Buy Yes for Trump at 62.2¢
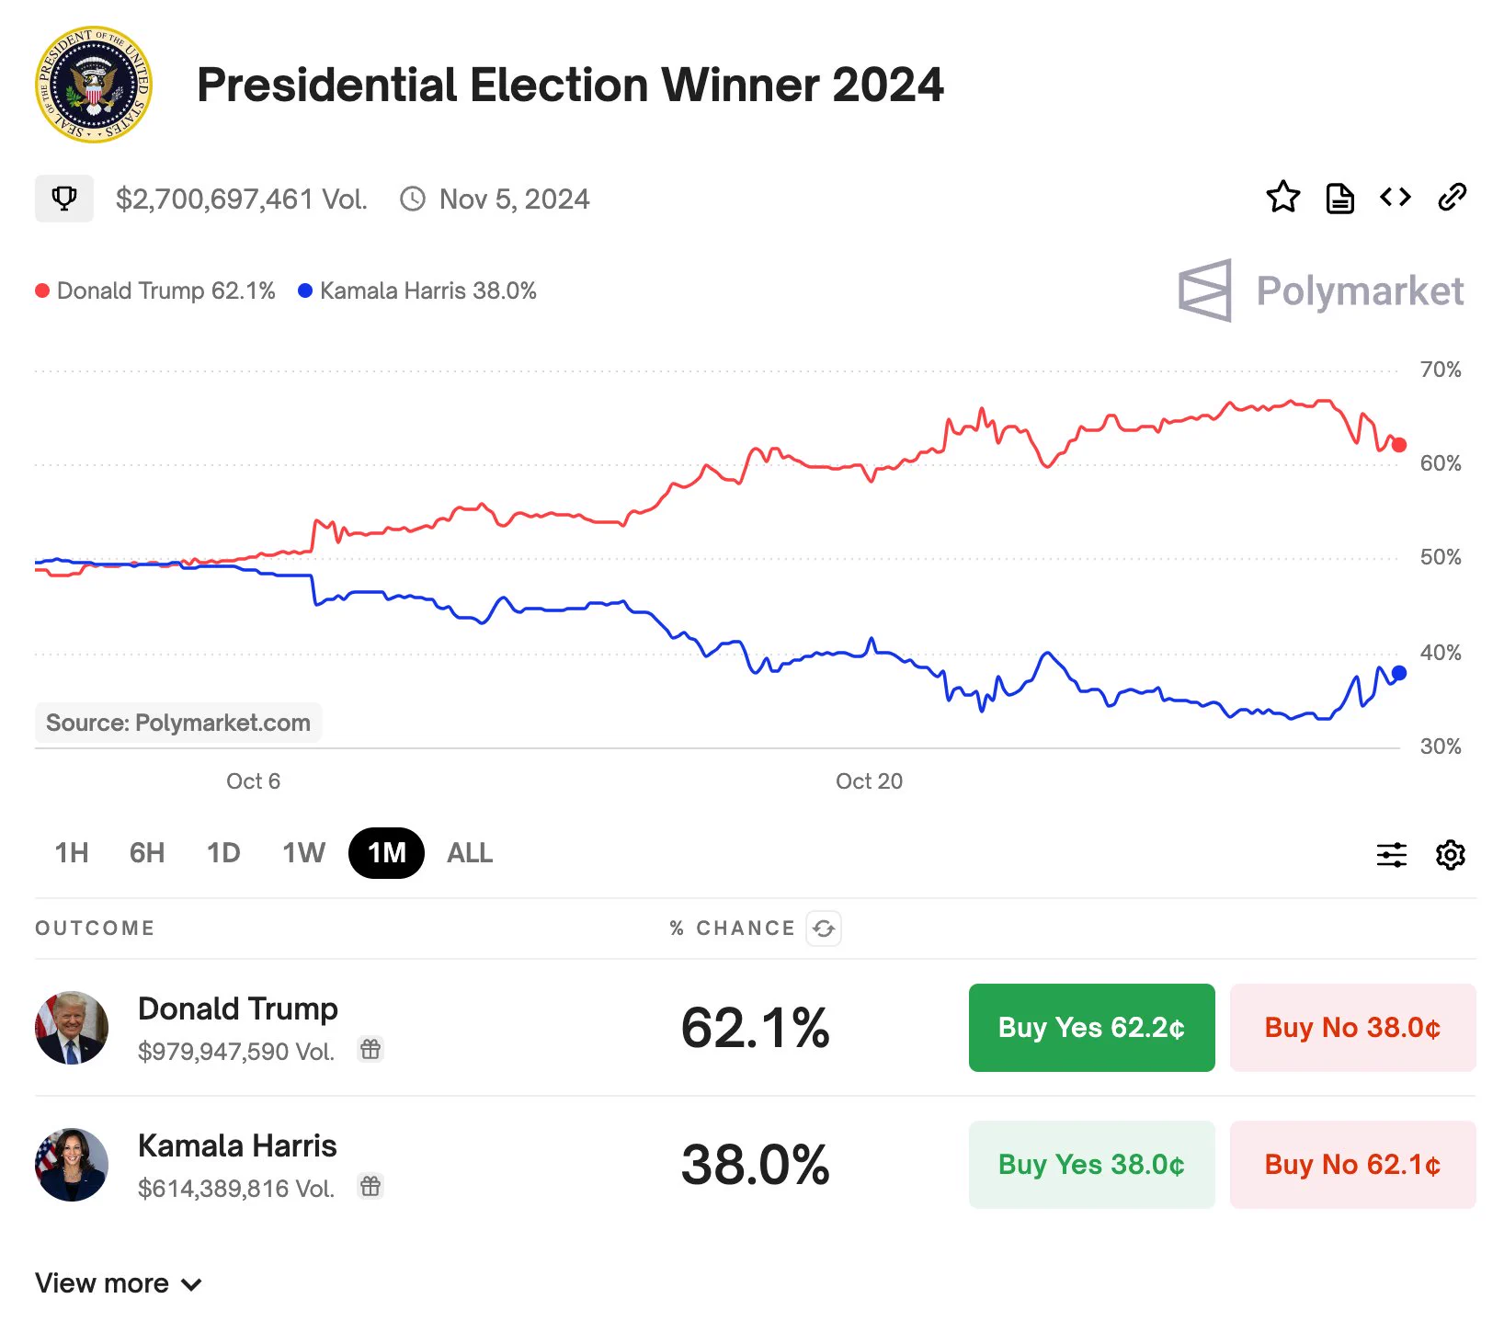Viewport: 1504px width, 1333px height. tap(1091, 1028)
